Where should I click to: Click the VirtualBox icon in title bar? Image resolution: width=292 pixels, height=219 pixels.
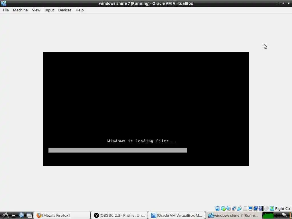(3, 3)
